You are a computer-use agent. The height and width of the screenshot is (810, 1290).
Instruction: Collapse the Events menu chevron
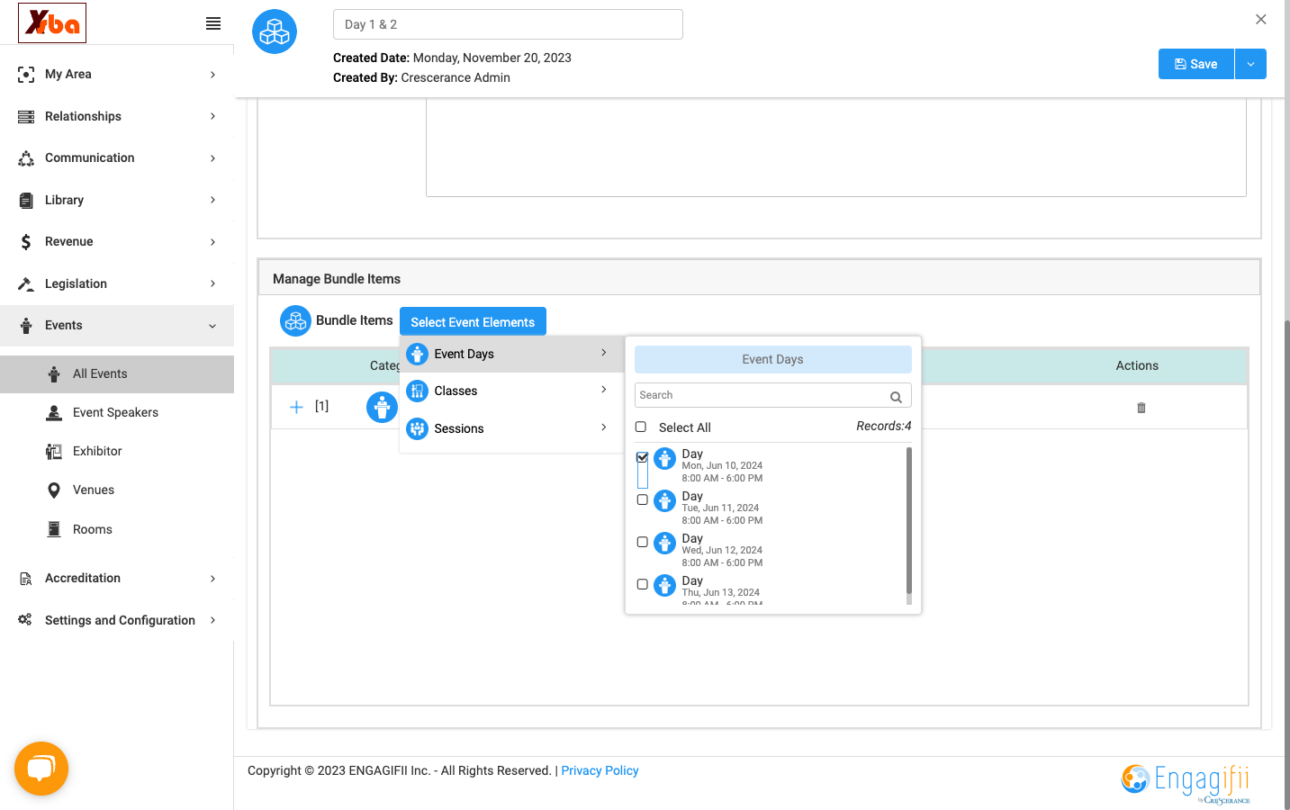point(212,326)
